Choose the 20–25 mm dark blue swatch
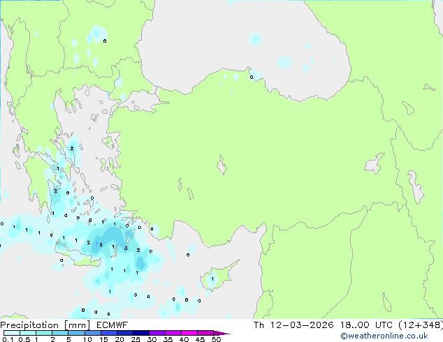Image resolution: width=443 pixels, height=342 pixels. tap(124, 333)
